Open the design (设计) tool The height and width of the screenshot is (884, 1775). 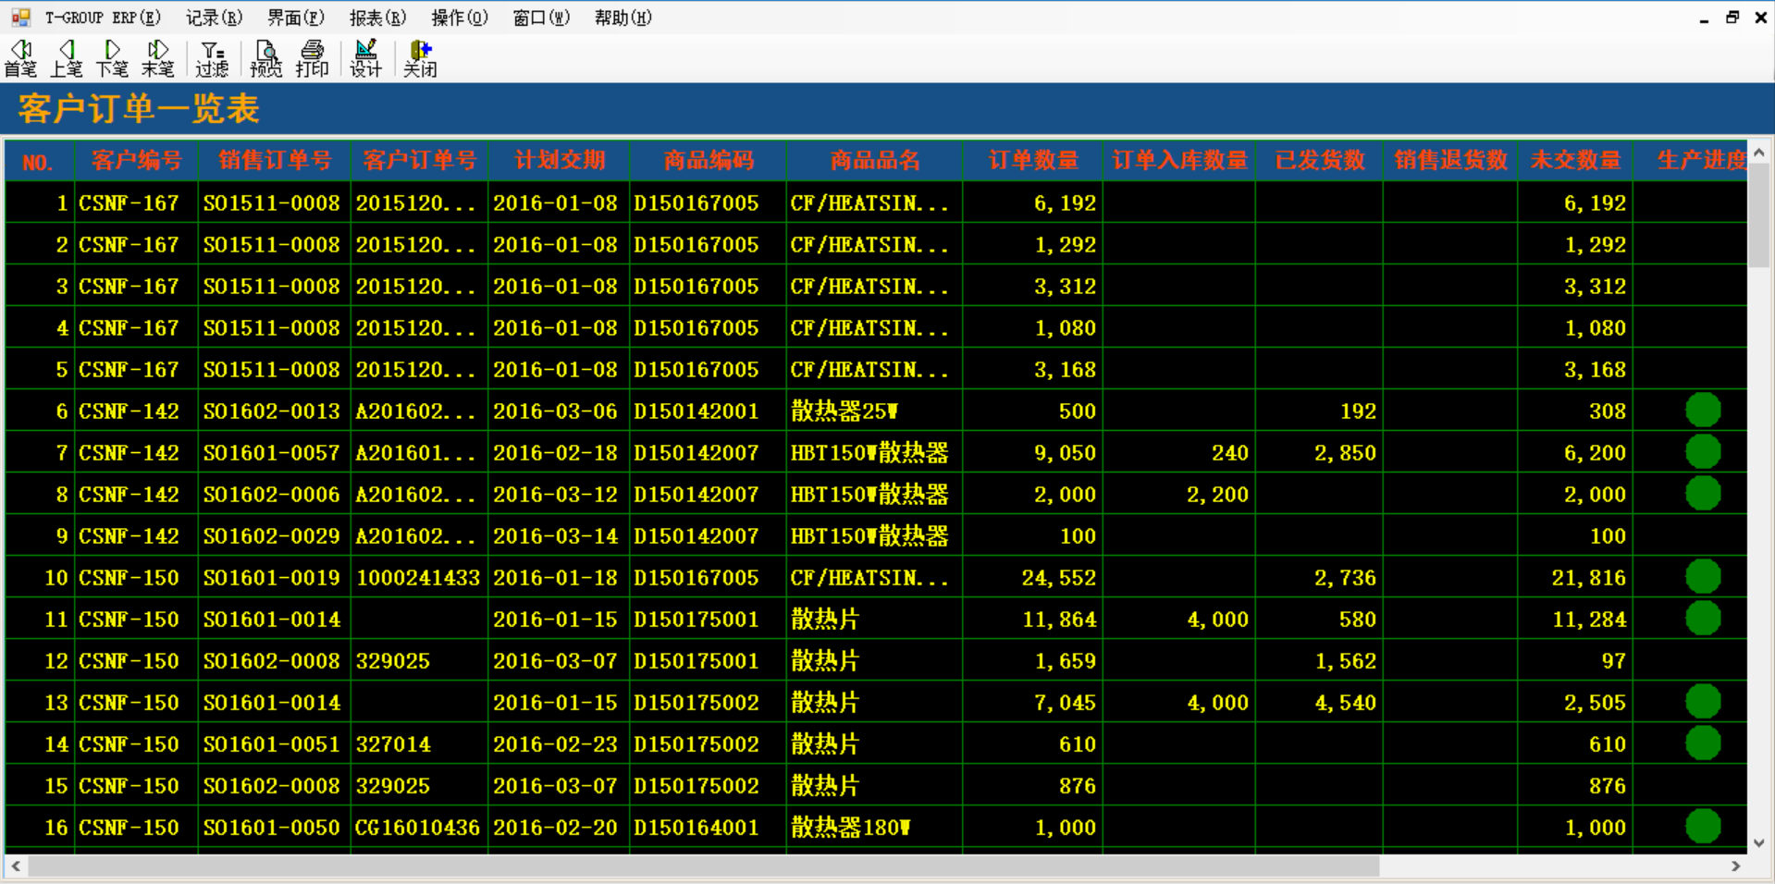[x=365, y=58]
